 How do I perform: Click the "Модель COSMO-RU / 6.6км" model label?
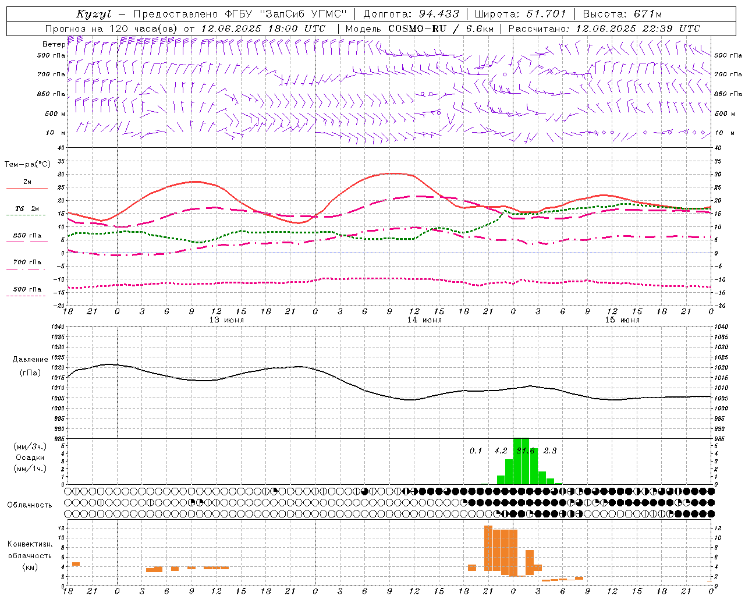(421, 29)
